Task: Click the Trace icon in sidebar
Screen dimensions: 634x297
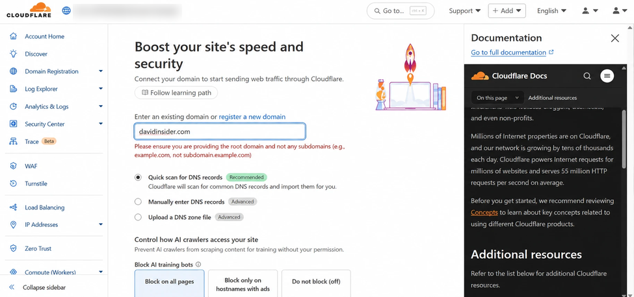Action: click(14, 141)
